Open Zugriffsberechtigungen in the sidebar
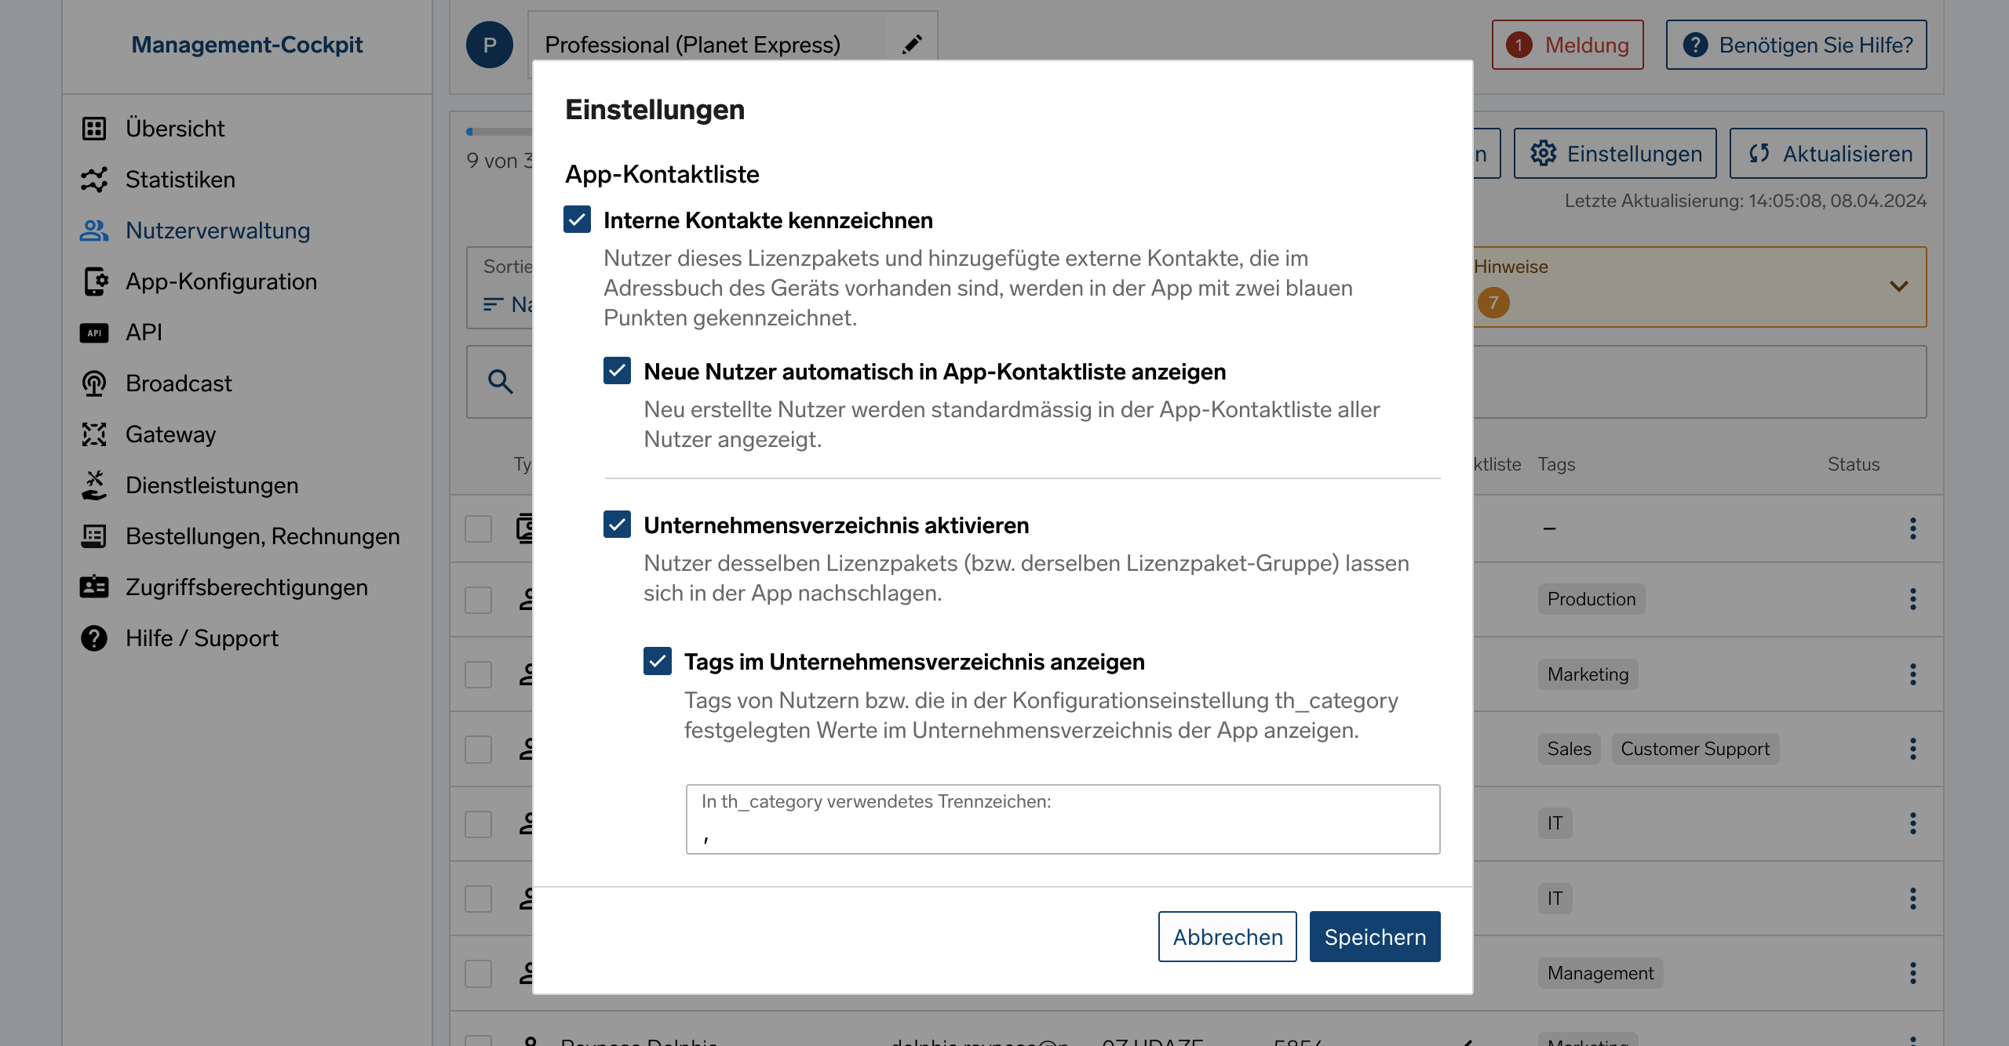Viewport: 2009px width, 1046px height. (x=246, y=587)
